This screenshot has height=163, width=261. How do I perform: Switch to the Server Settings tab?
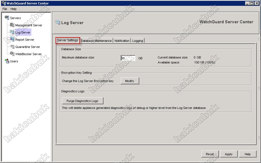[68, 40]
